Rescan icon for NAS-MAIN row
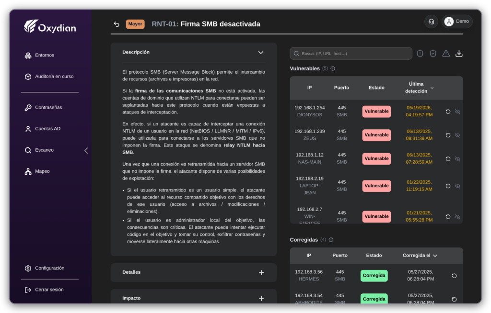Screen dimensions: 491x313 pos(448,159)
